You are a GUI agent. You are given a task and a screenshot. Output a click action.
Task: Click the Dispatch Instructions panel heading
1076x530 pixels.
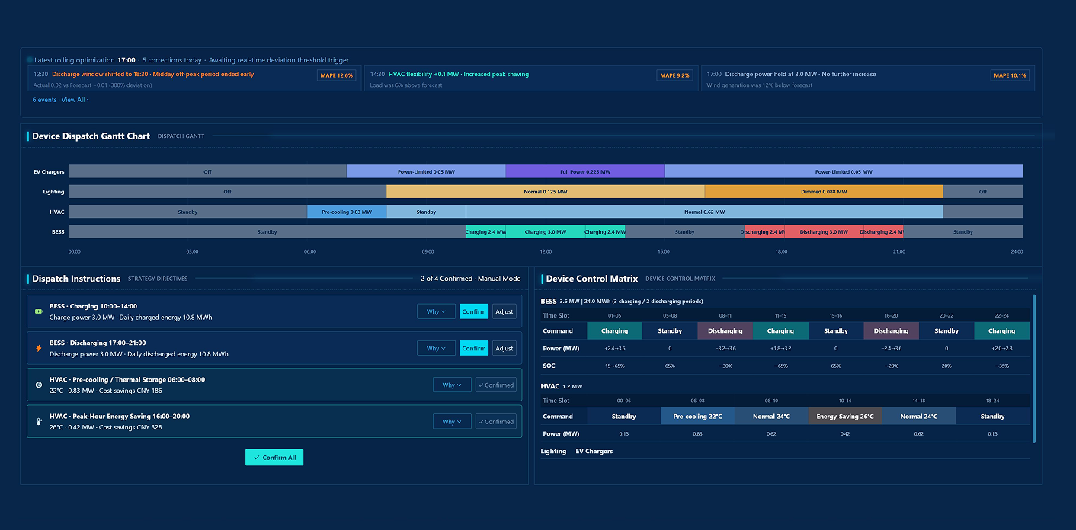coord(76,279)
